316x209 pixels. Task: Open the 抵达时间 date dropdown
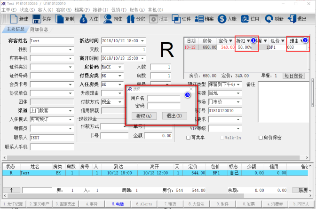click(x=142, y=41)
